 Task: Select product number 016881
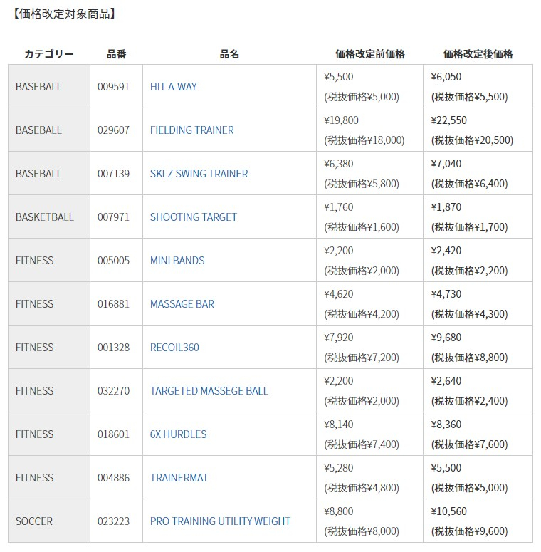[x=113, y=304]
